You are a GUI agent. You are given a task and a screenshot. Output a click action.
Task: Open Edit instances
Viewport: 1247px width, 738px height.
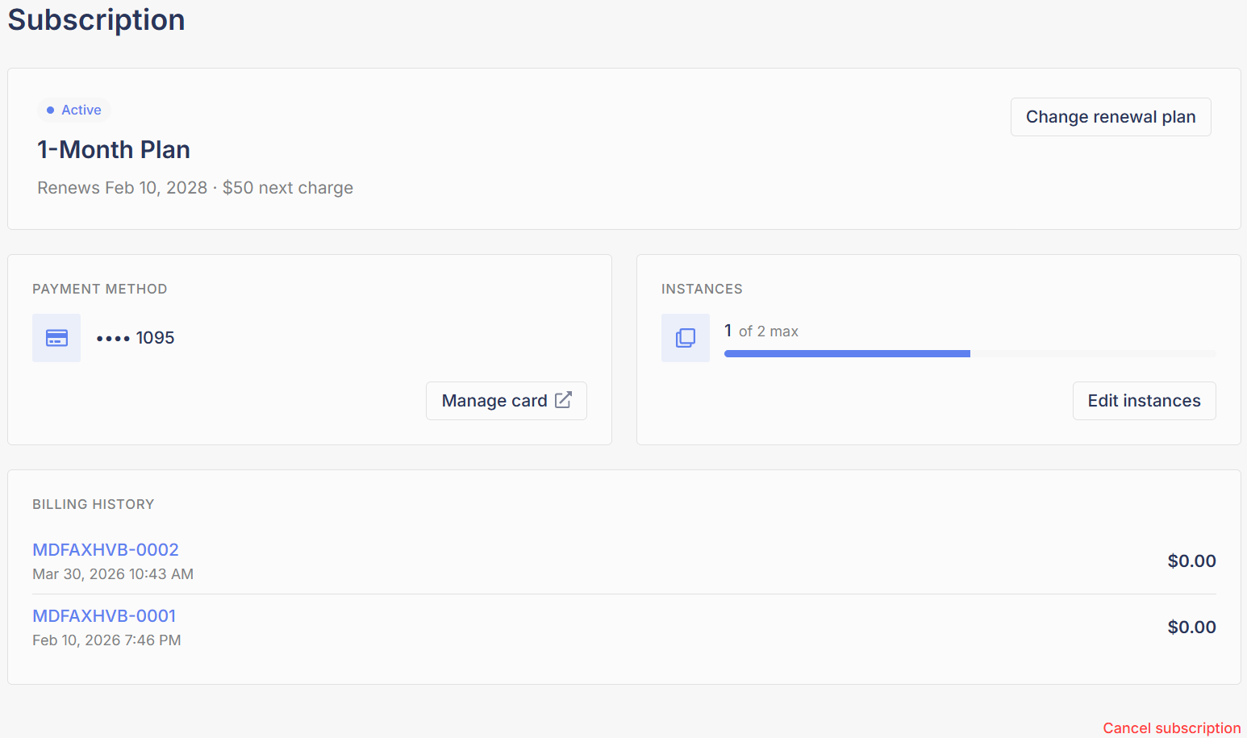click(1144, 401)
